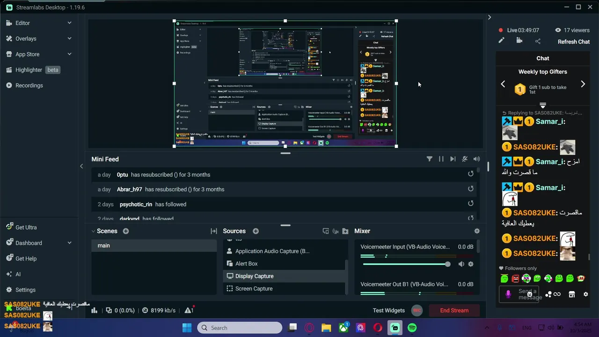Click the Test Widgets button
The width and height of the screenshot is (599, 337).
[389, 310]
